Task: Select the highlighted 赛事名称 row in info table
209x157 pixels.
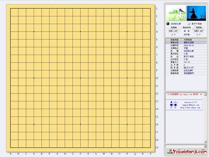Action: point(186,43)
